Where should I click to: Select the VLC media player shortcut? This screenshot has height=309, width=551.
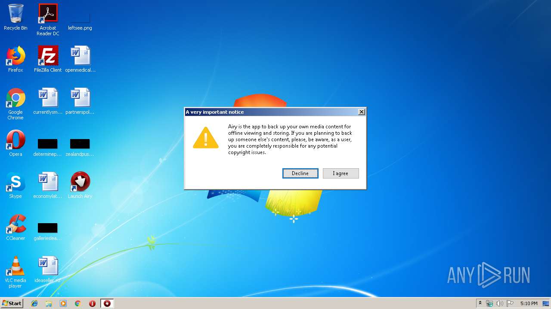coord(15,272)
